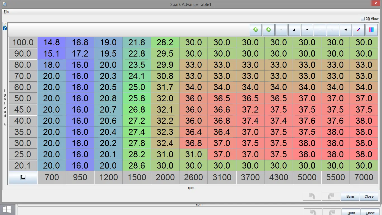This screenshot has width=382, height=215.
Task: Select the table cell with value 37.2
Action: click(x=250, y=110)
